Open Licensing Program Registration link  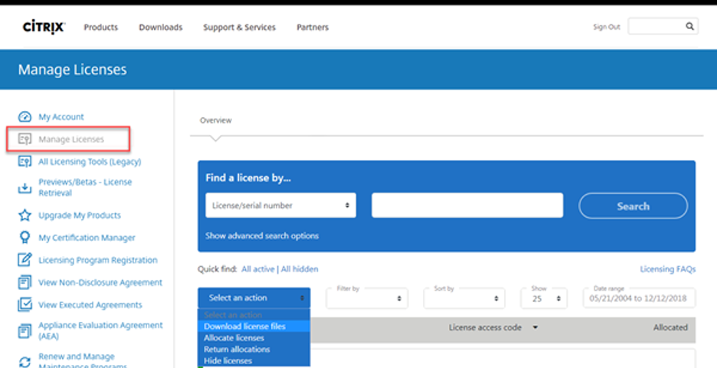(98, 260)
